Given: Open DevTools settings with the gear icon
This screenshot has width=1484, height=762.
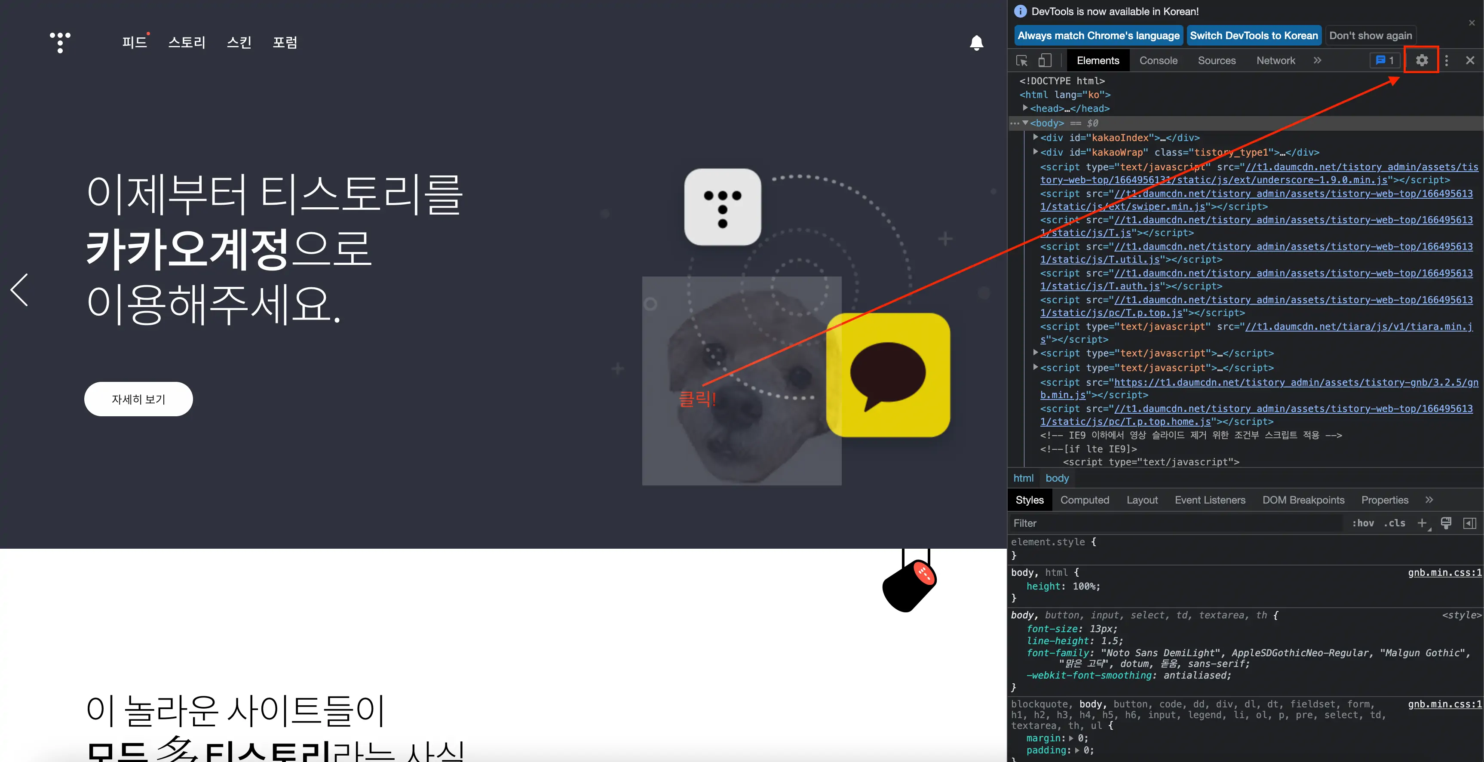Looking at the screenshot, I should pyautogui.click(x=1422, y=60).
